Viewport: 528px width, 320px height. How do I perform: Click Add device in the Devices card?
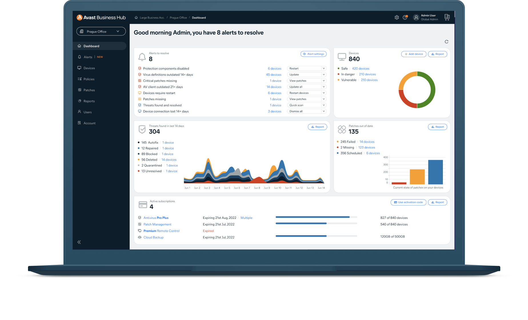coord(413,54)
